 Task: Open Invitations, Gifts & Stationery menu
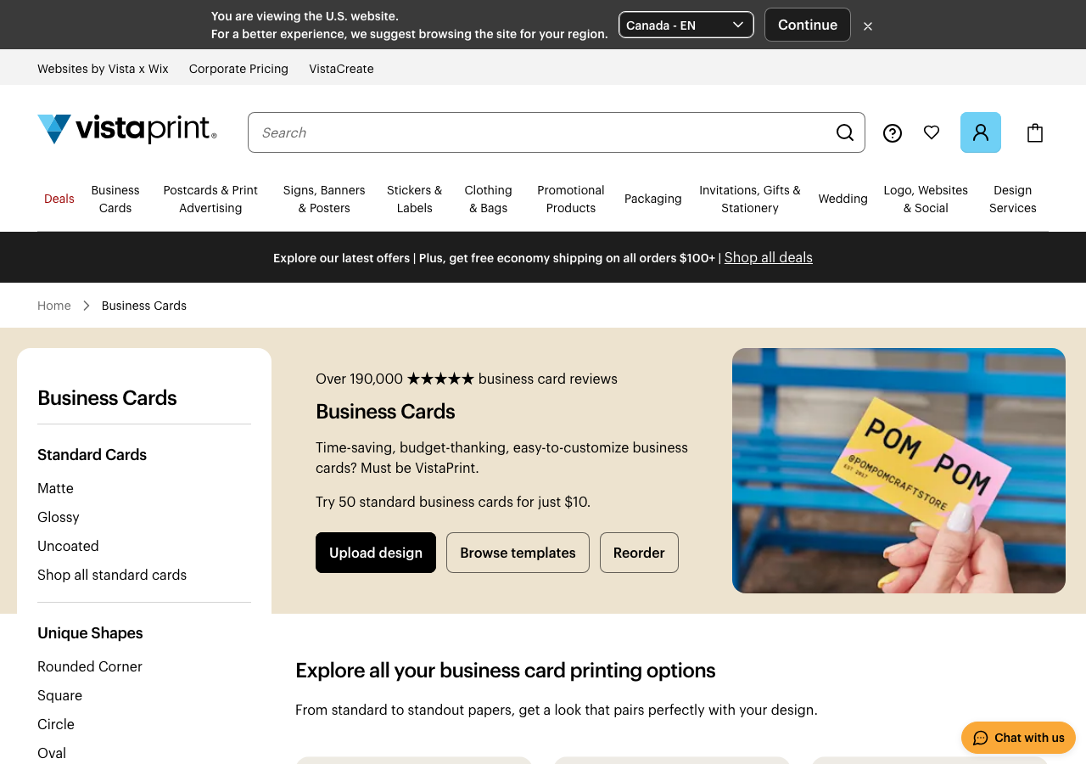click(750, 199)
